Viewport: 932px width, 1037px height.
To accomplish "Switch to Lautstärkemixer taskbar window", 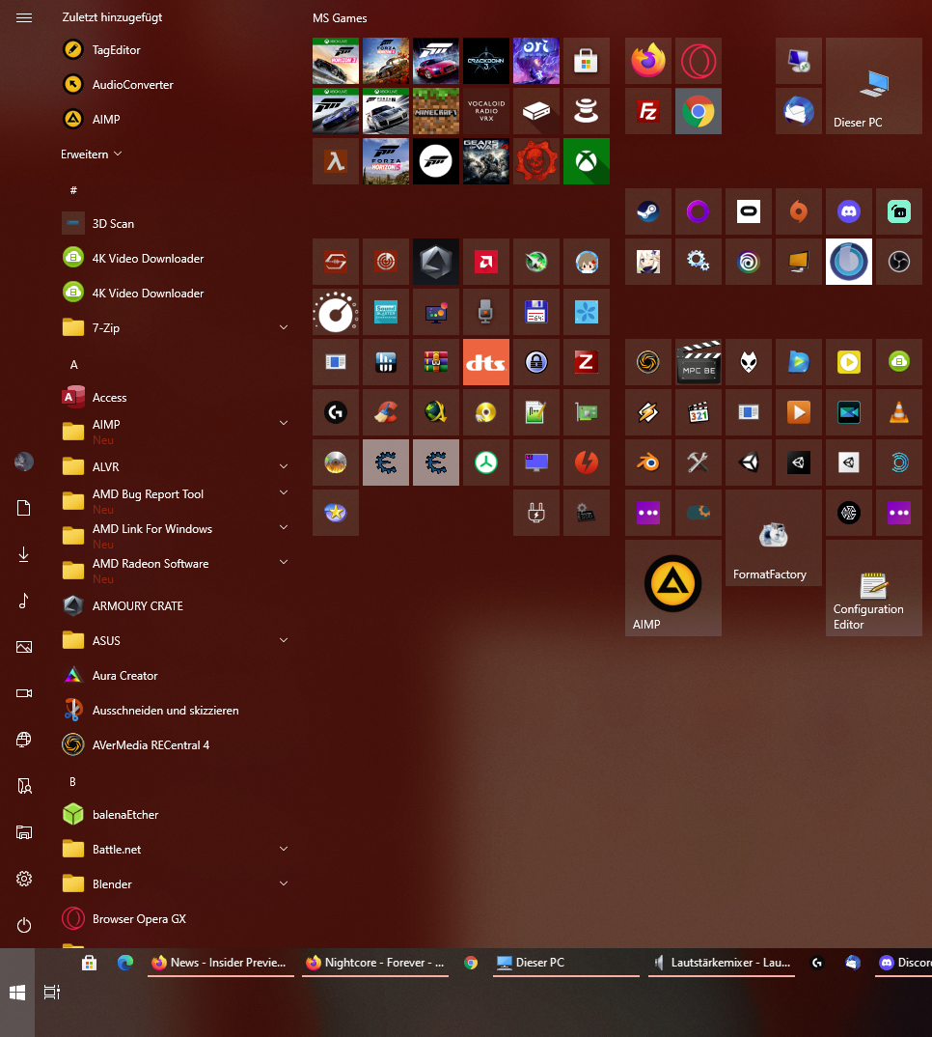I will pos(722,963).
